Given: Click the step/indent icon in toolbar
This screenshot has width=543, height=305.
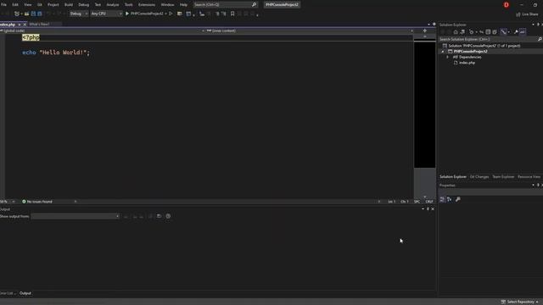Looking at the screenshot, I should click(x=202, y=14).
